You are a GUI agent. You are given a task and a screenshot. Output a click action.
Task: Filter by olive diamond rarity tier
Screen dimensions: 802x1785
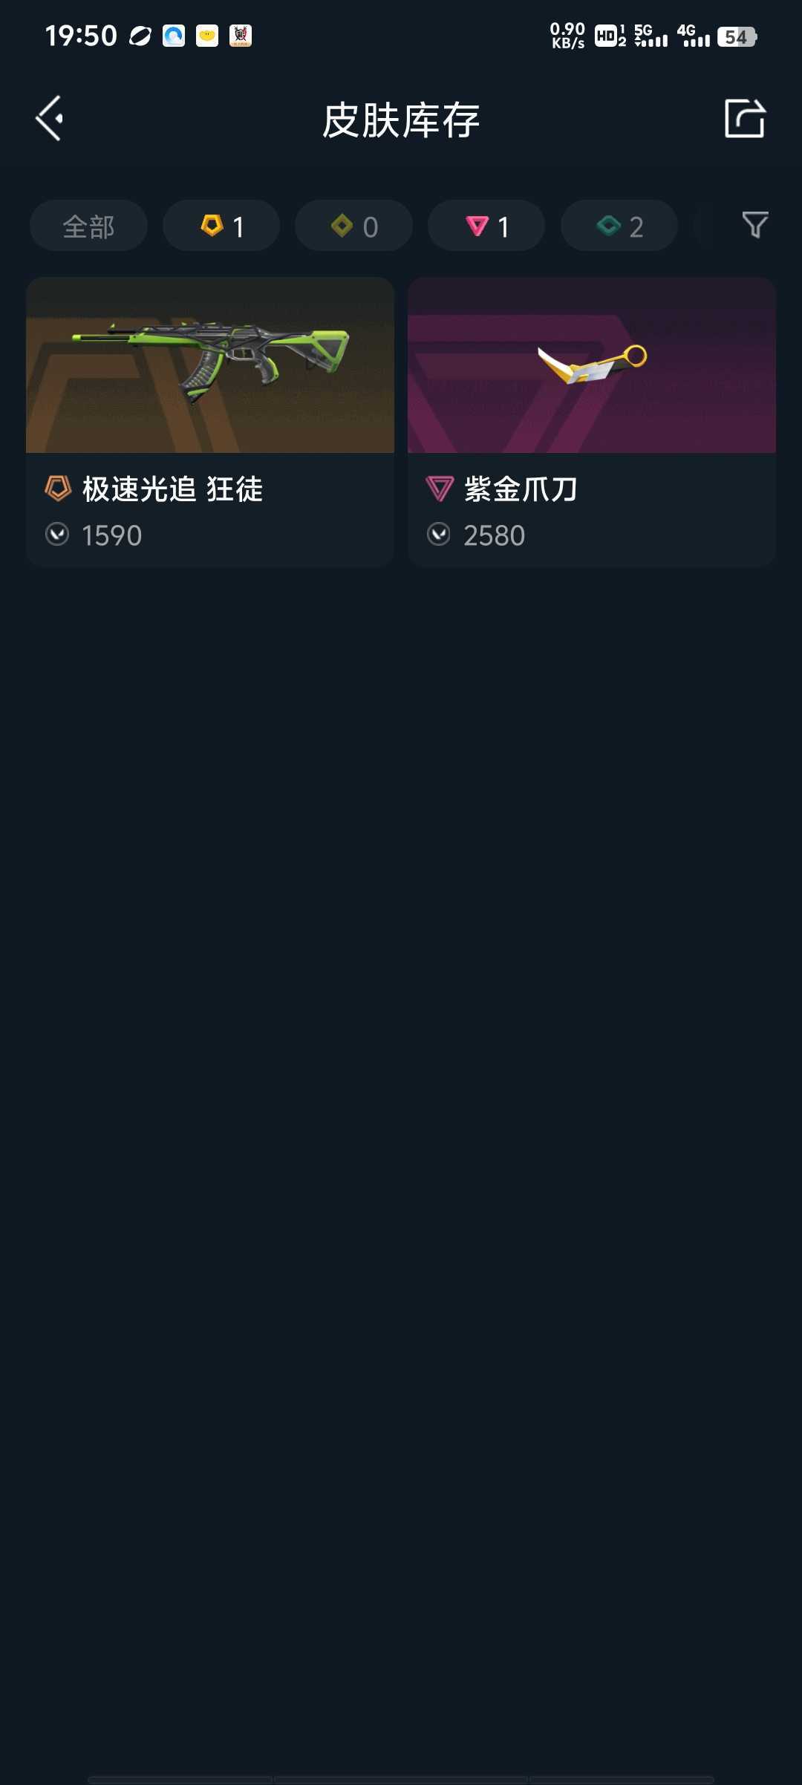(353, 226)
